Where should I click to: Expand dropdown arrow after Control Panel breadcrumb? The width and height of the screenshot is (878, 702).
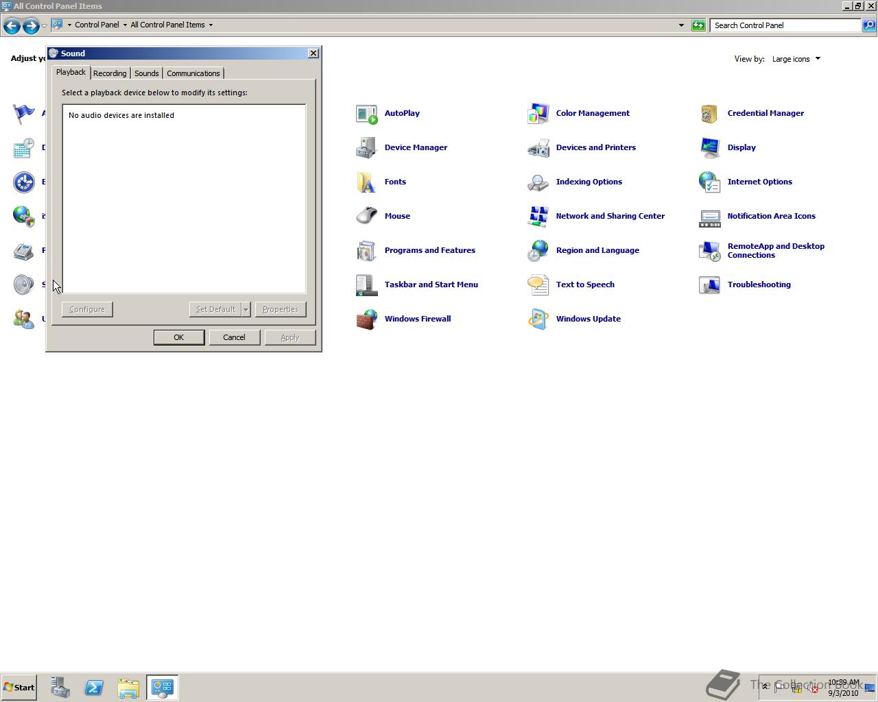click(125, 25)
